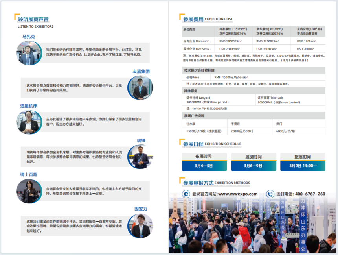Click the 15000元/20根 price cell
Viewport: 338px width, 255px height.
[x=204, y=131]
